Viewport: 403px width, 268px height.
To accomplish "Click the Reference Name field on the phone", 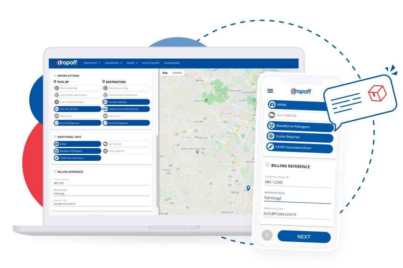I will pos(297,198).
